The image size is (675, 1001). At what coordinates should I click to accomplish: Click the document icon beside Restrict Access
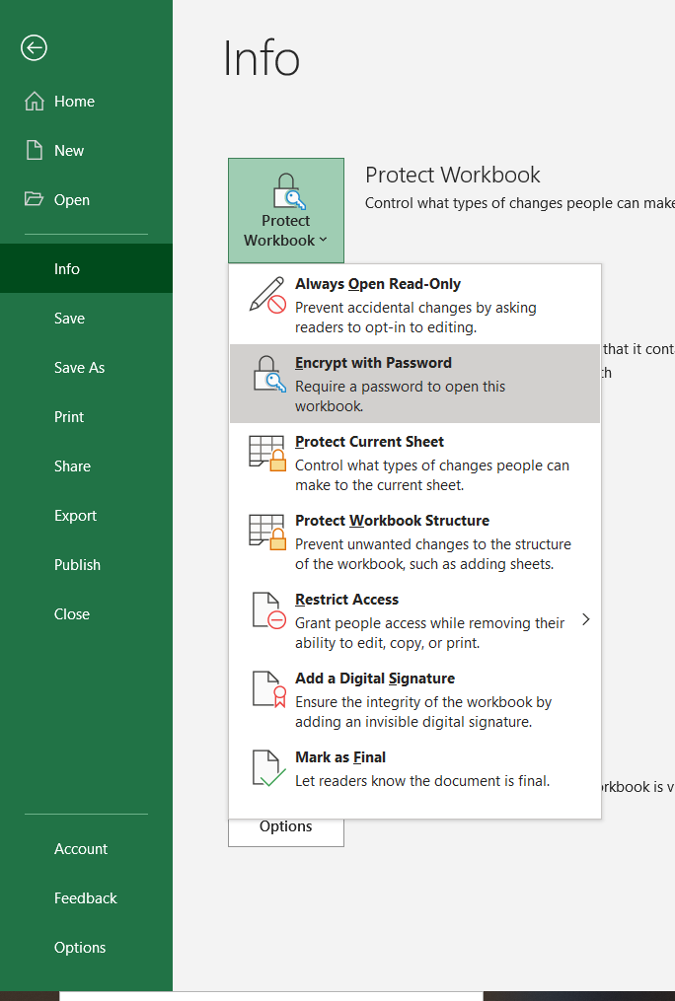point(268,610)
